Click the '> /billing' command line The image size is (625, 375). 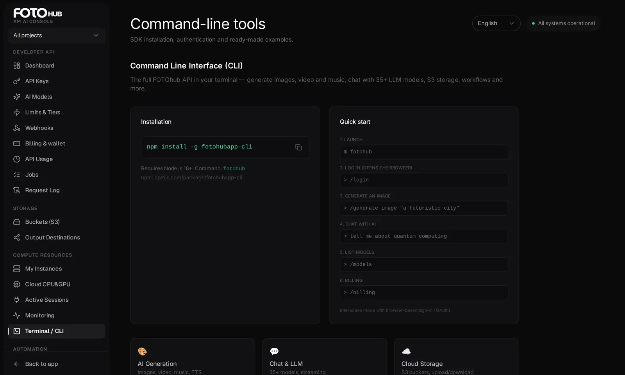[x=424, y=292]
